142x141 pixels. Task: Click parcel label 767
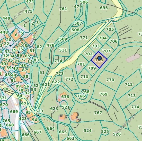tap(98, 113)
